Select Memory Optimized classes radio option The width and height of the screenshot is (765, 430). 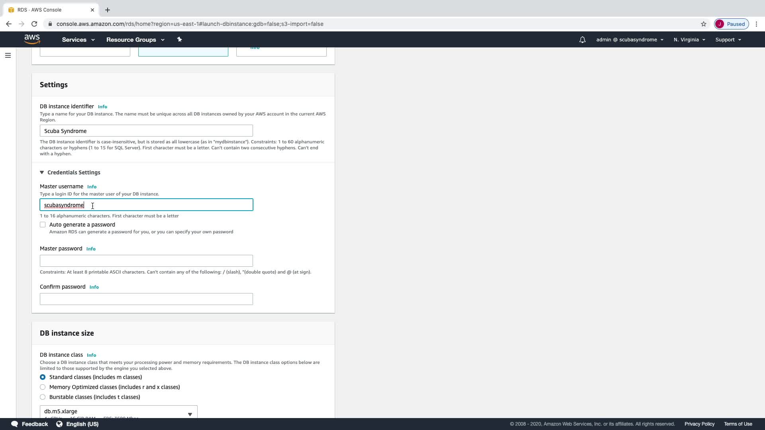43,387
